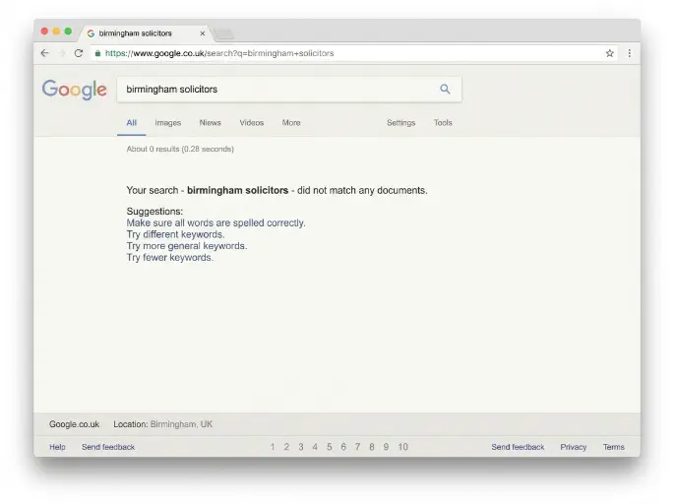Open the Chrome three-dot menu
Image resolution: width=674 pixels, height=504 pixels.
(630, 53)
